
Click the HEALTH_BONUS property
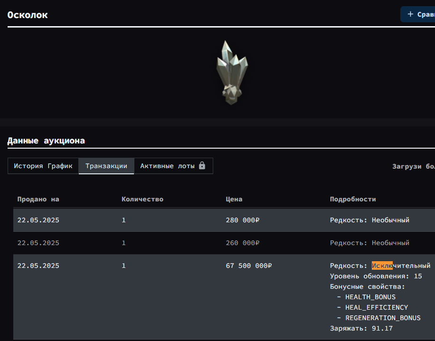370,297
